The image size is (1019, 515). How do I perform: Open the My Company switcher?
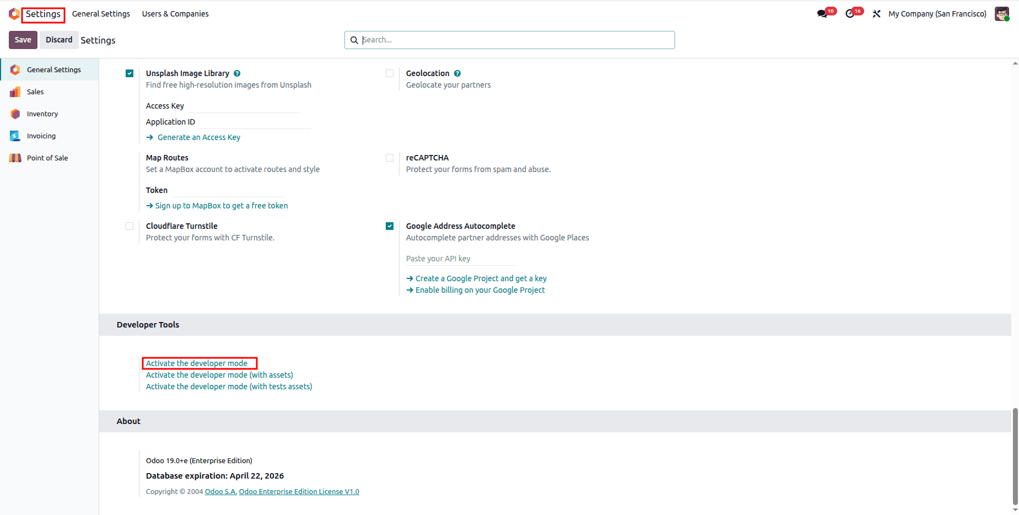[x=937, y=13]
